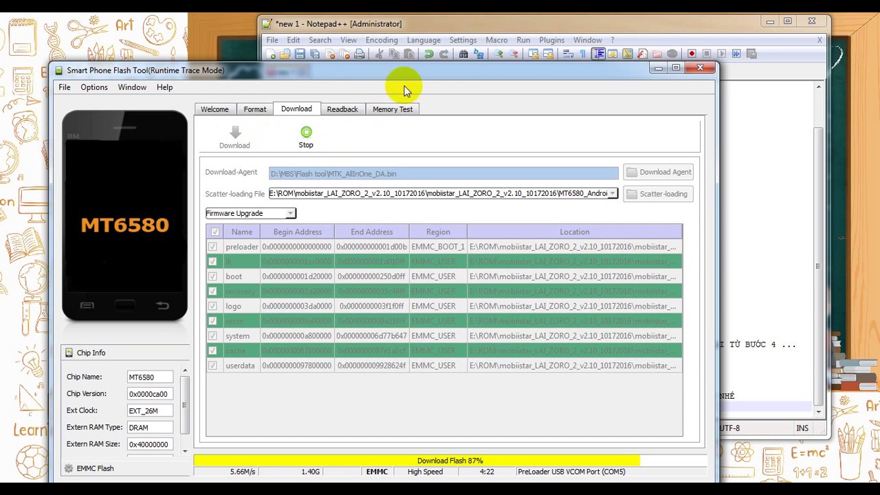The image size is (880, 495).
Task: Click the Find binoculars icon in Notepad++
Action: pos(463,54)
